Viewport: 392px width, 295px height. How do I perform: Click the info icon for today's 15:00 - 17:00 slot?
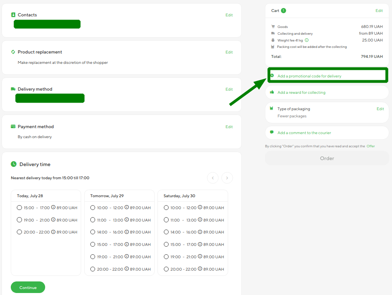coord(53,208)
